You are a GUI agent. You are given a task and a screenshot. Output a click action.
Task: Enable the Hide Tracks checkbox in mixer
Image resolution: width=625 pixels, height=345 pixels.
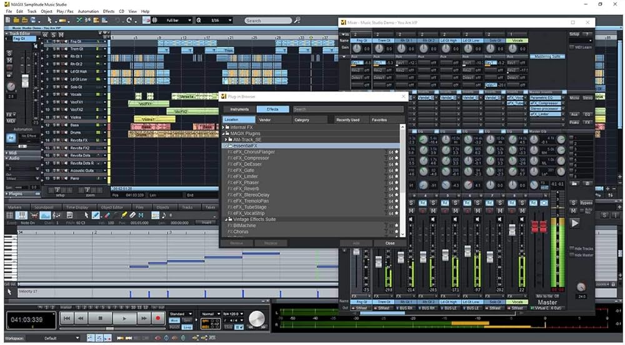[572, 248]
